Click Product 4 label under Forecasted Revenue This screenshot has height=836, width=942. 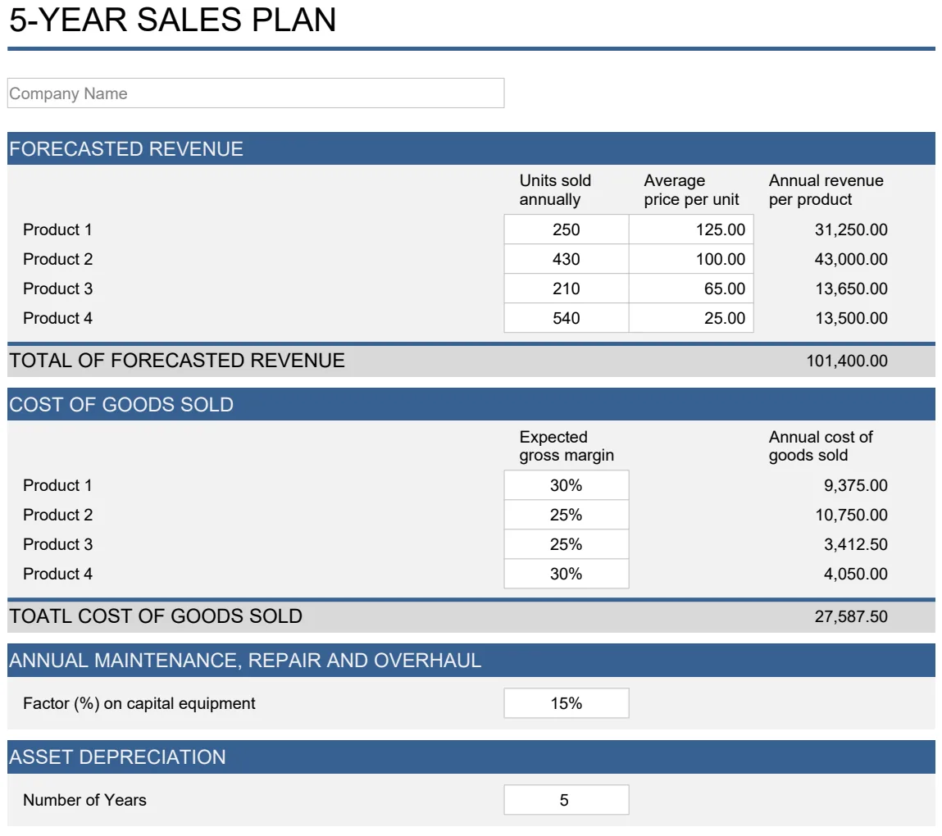(57, 318)
